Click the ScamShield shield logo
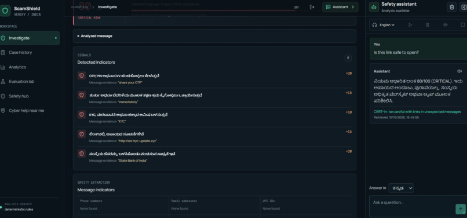The width and height of the screenshot is (467, 218). tap(5, 11)
